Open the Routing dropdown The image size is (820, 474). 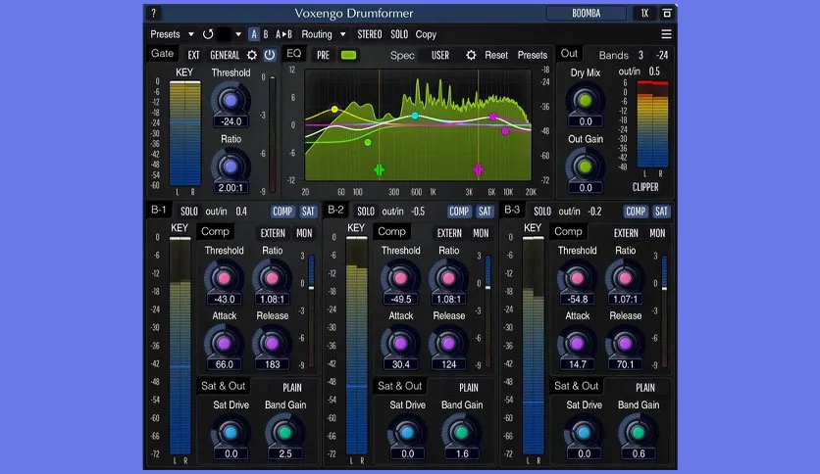[x=323, y=34]
